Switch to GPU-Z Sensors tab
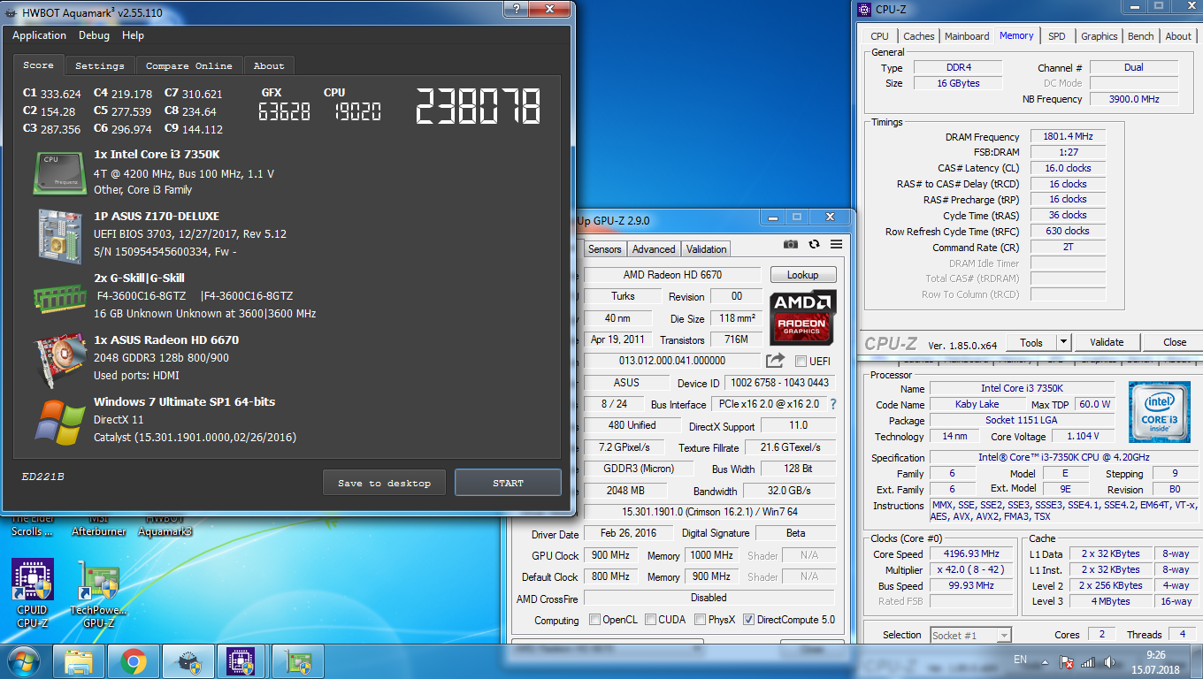The image size is (1203, 679). coord(605,249)
